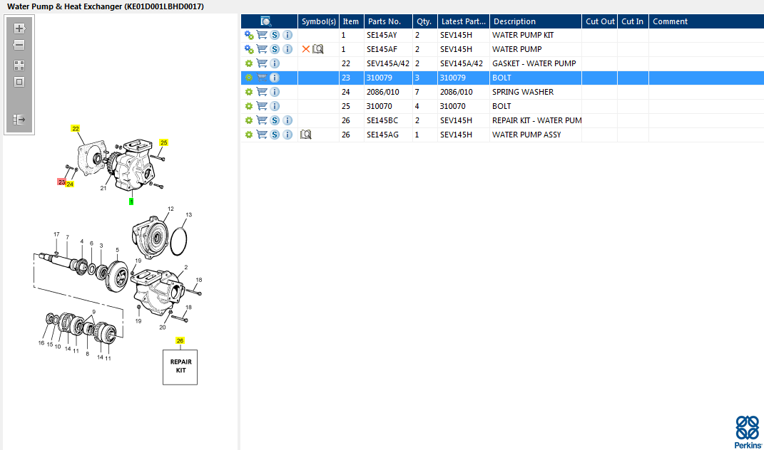
Task: Click the green gear for SEV145A/42 gasket
Action: [x=249, y=63]
